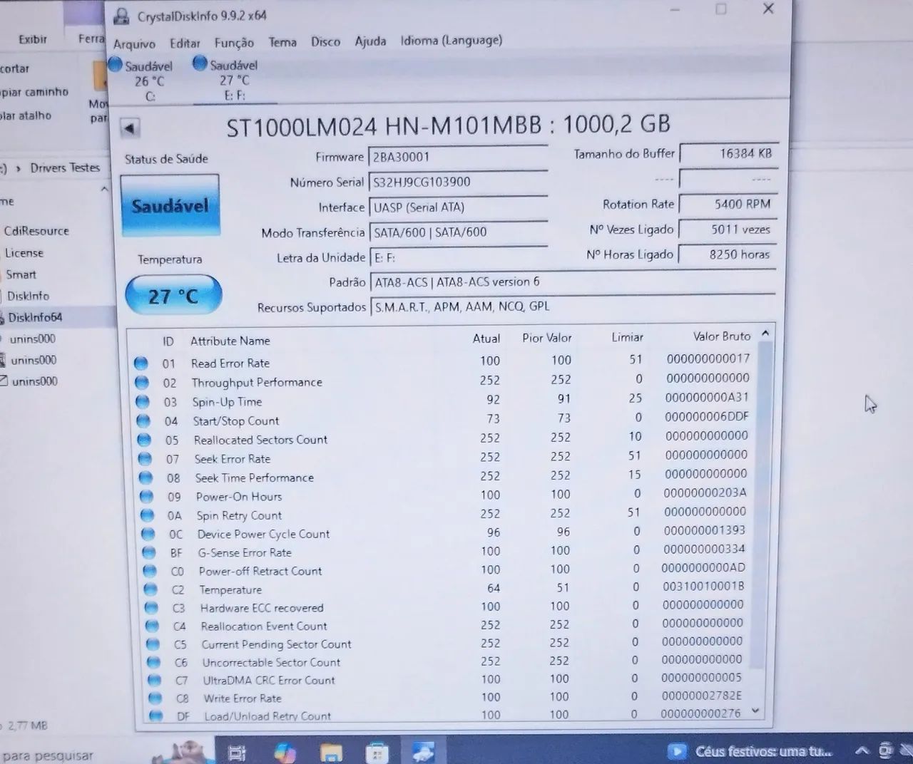This screenshot has height=764, width=913.
Task: Click the Attribute Name column header
Action: [230, 341]
